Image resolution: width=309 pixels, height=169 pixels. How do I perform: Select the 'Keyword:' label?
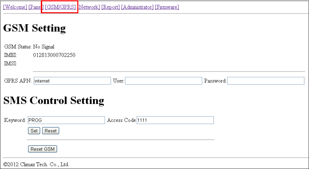pos(15,120)
